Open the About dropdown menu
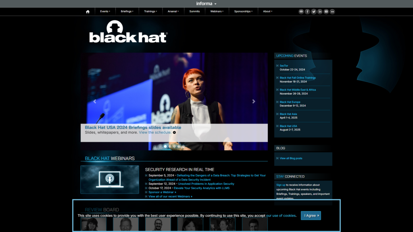413x232 pixels. (x=268, y=11)
